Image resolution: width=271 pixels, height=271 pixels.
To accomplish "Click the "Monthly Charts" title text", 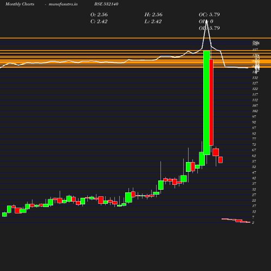I will [x=20, y=4].
